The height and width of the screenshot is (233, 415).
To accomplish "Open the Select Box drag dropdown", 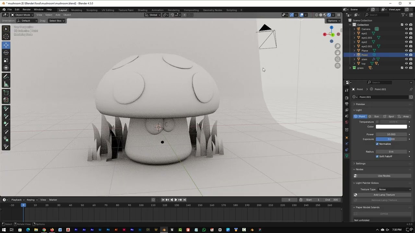I will (x=57, y=21).
